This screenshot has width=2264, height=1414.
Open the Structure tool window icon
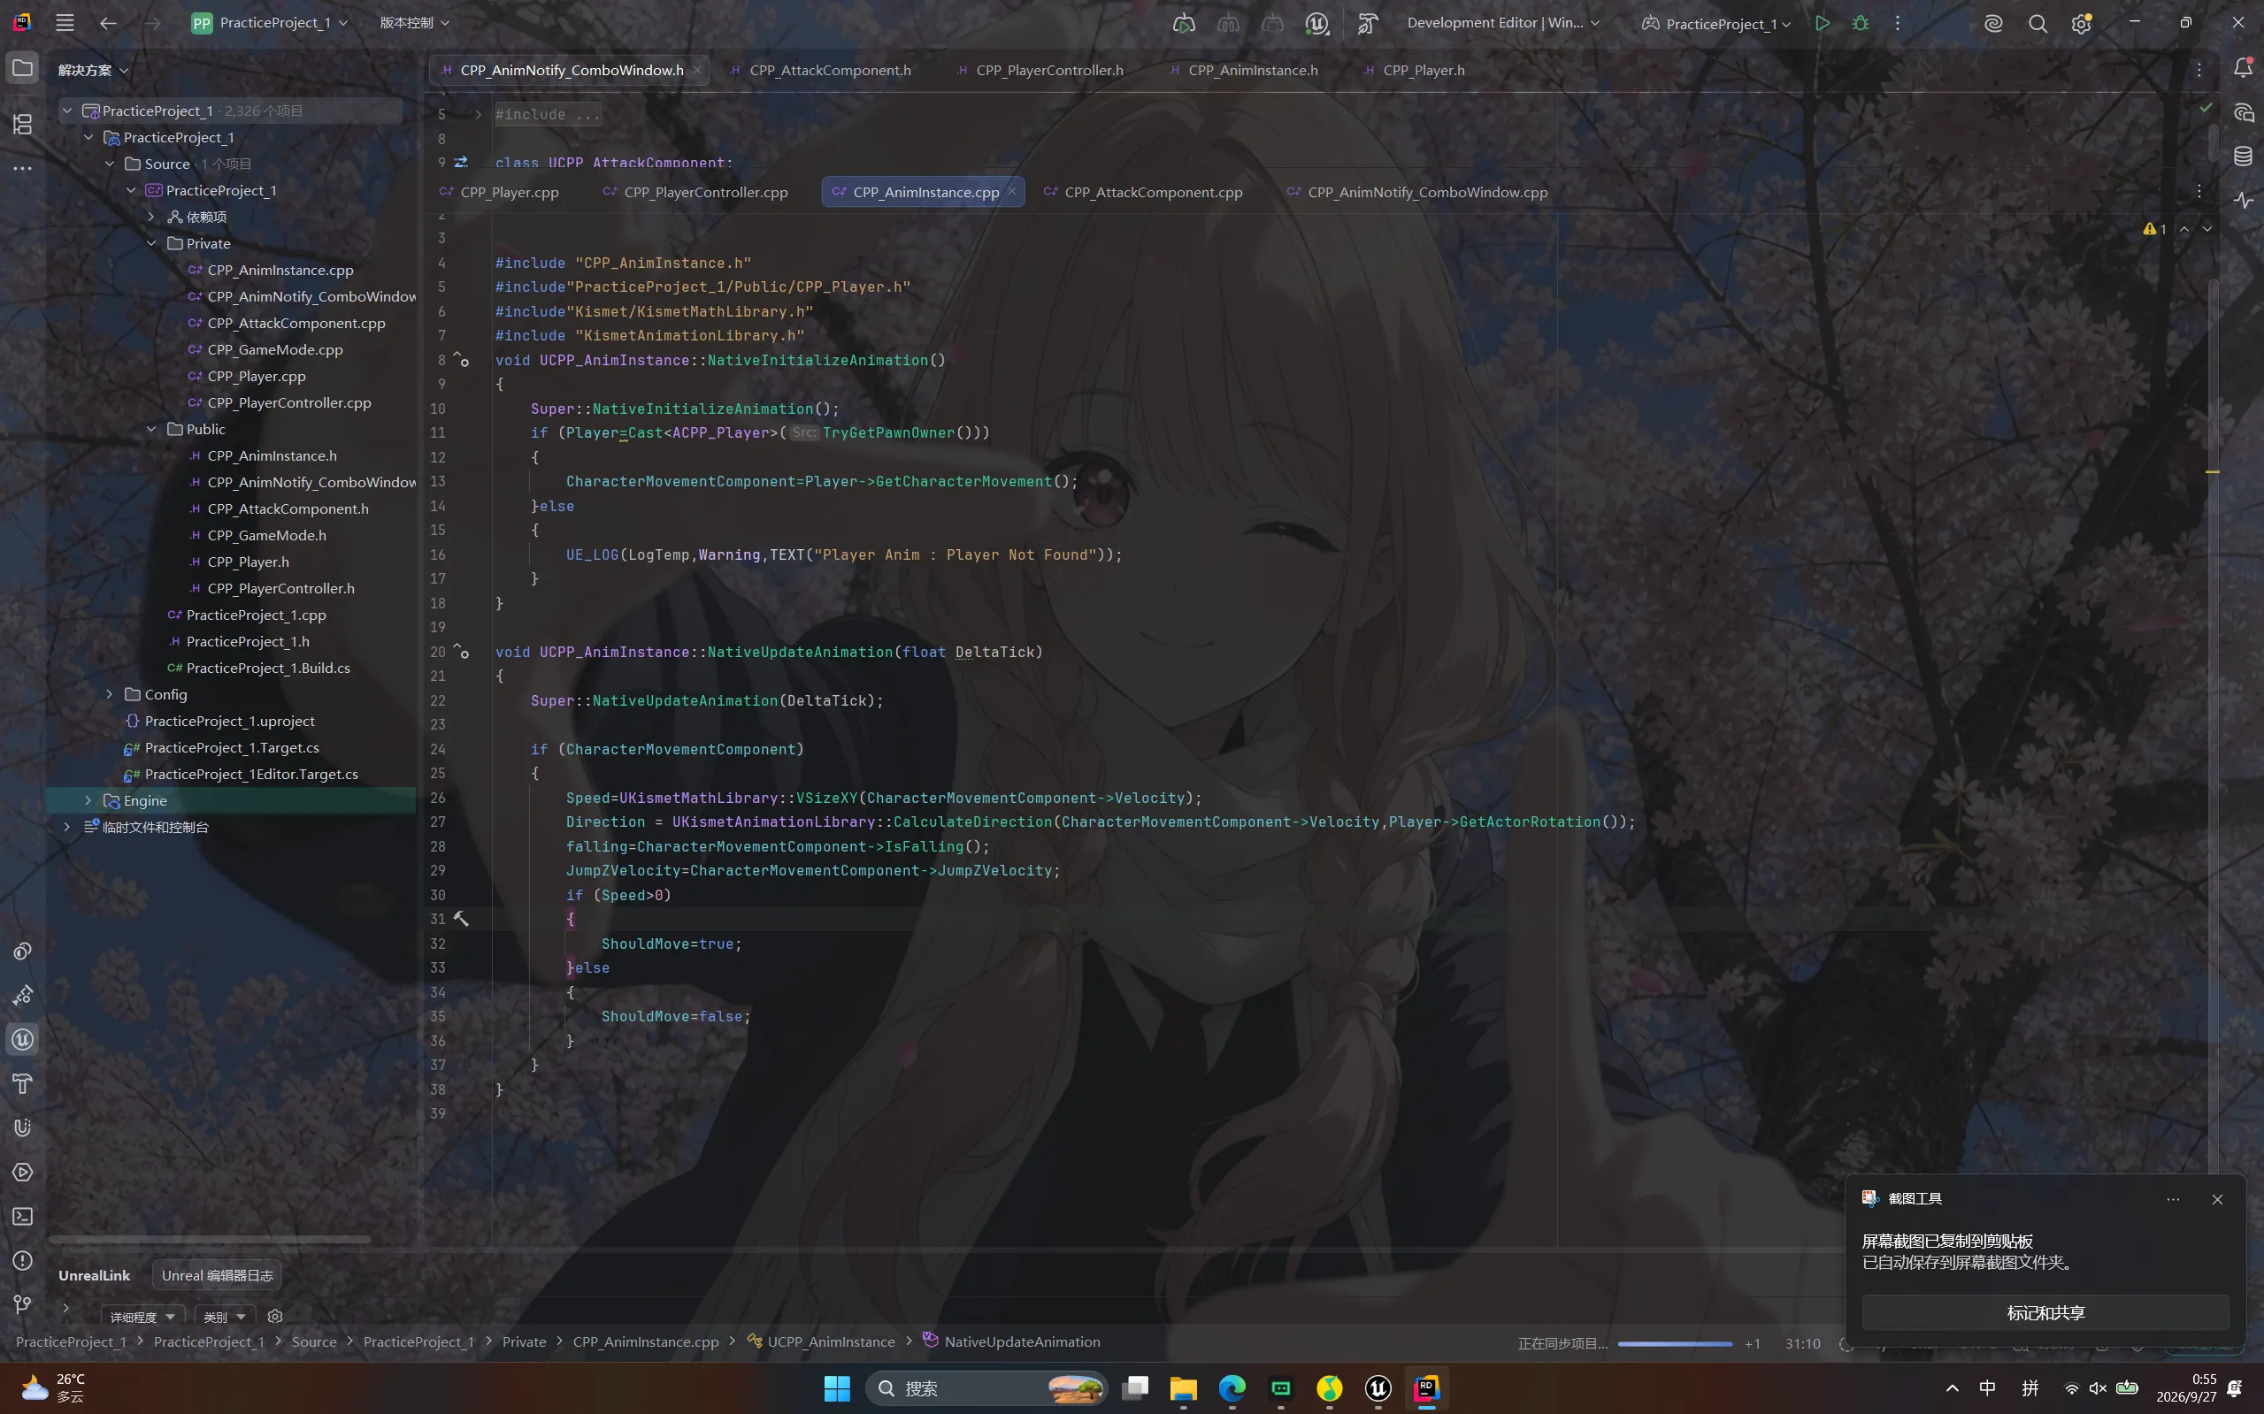tap(22, 124)
